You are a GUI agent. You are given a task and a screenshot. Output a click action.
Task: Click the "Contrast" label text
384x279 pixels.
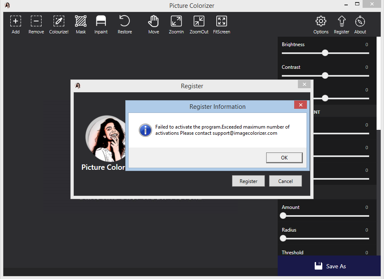coord(291,67)
